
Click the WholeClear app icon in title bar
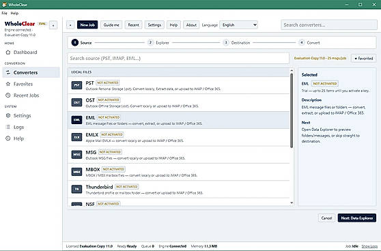point(4,4)
